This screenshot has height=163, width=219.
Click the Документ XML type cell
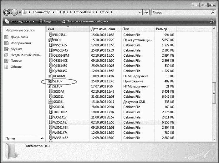[134, 102]
